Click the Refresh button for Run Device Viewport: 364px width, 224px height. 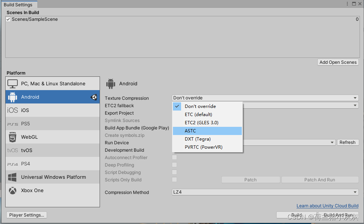(x=347, y=142)
